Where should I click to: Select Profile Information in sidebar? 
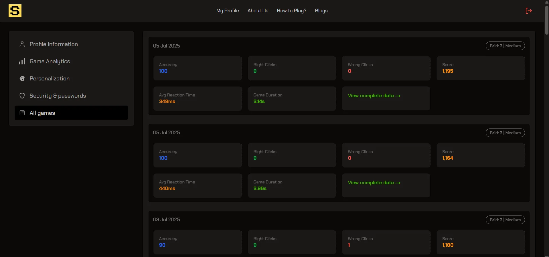71,44
